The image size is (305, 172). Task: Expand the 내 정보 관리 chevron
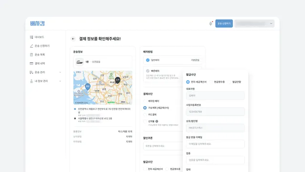coord(60,81)
